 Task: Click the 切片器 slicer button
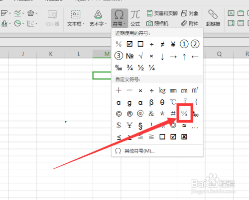pos(52,18)
